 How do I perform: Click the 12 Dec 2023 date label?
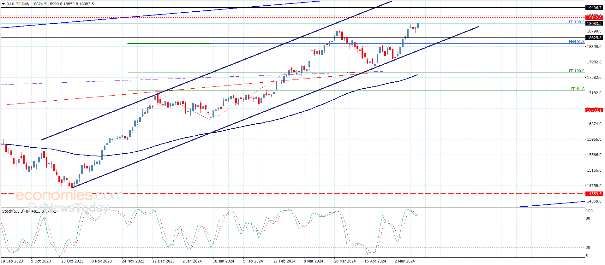pos(163,261)
